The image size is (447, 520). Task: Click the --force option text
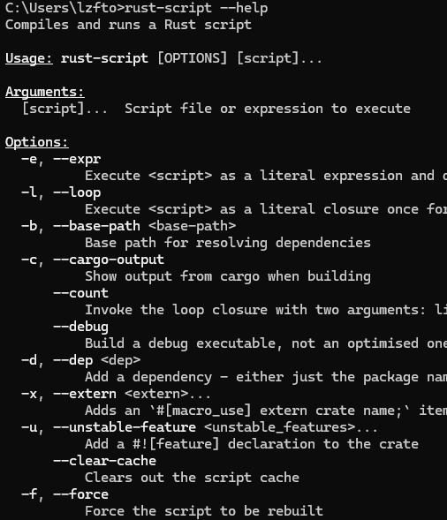click(80, 494)
